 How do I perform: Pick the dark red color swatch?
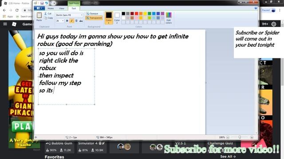click(132, 14)
